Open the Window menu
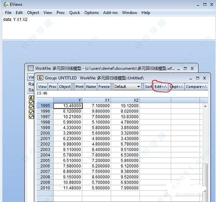Viewport: 216px width, 202px height. pyautogui.click(x=129, y=13)
